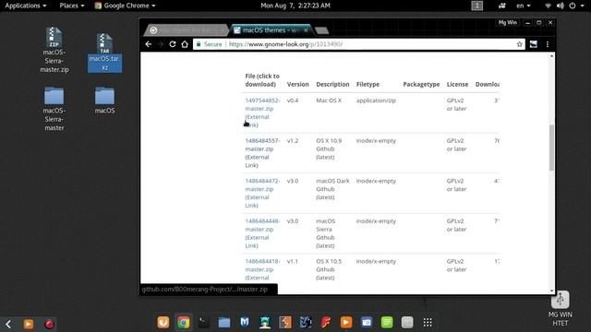
Task: Launch Metasploit from the dock
Action: 245,322
